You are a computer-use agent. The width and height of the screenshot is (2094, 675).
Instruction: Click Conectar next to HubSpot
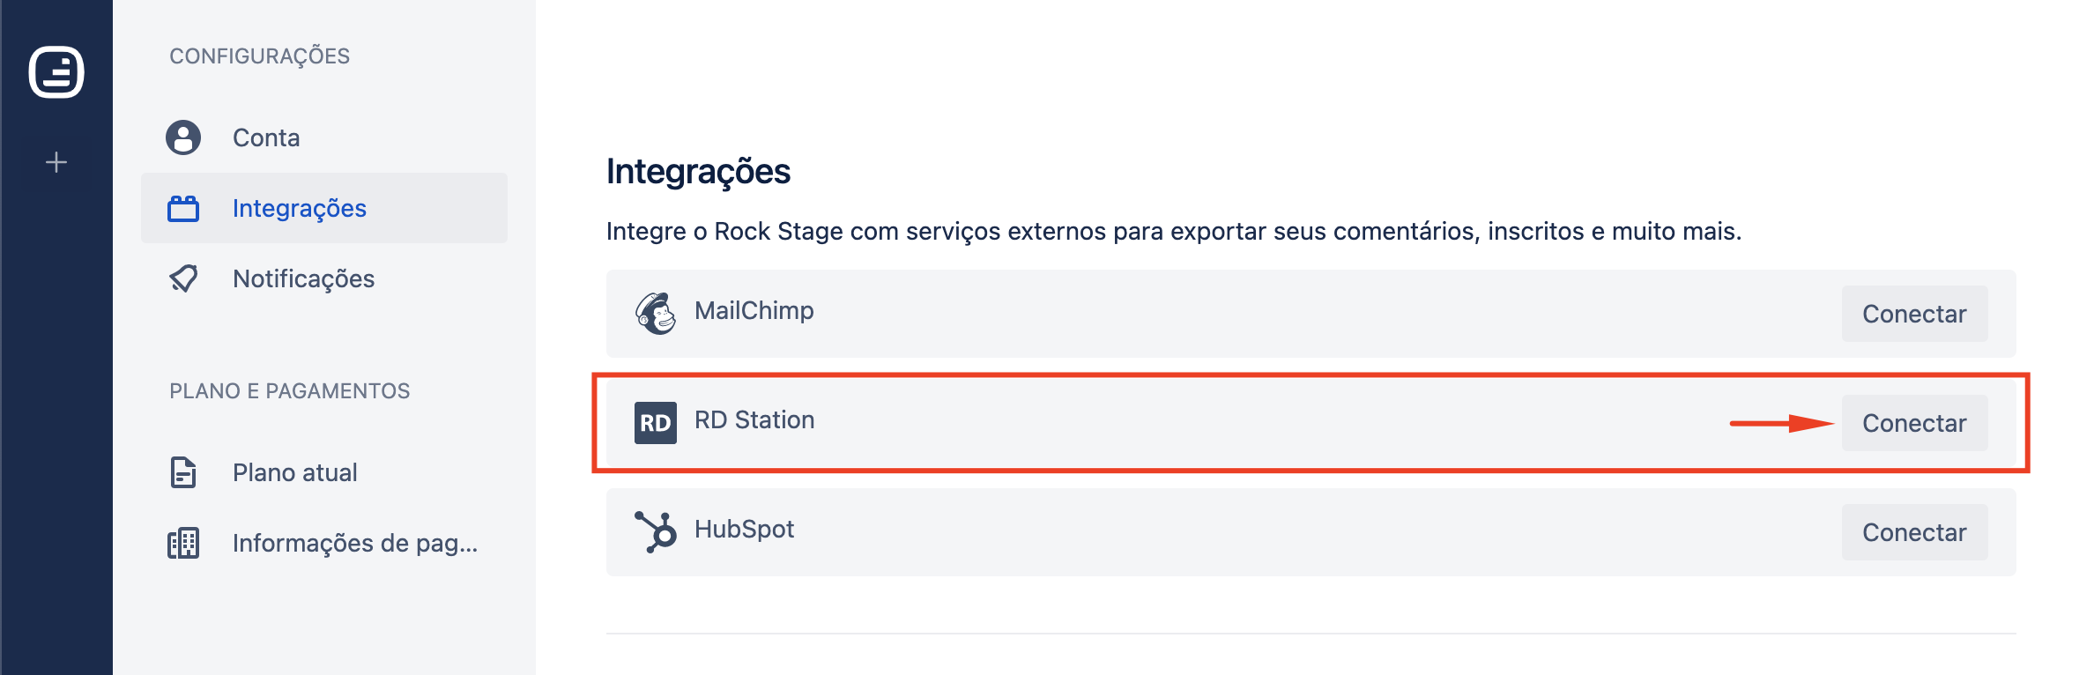coord(1914,532)
